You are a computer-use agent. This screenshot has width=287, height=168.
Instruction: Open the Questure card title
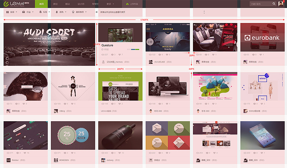(107, 45)
